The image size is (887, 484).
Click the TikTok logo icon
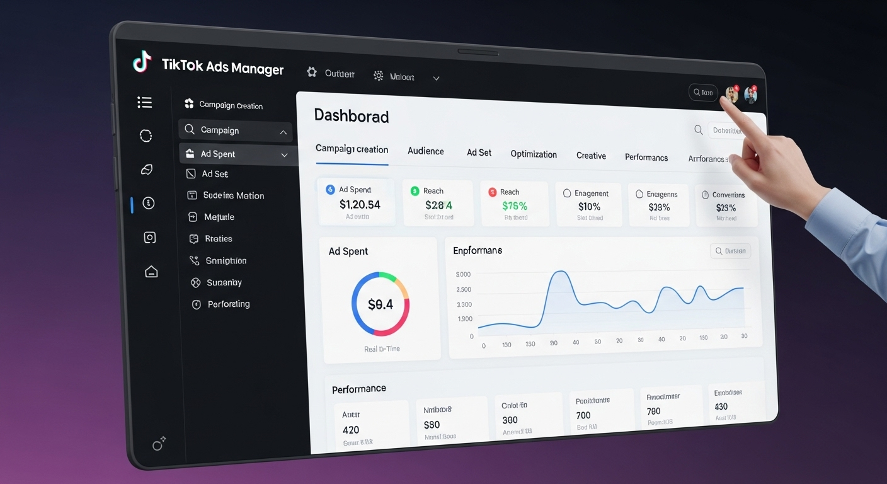coord(142,62)
